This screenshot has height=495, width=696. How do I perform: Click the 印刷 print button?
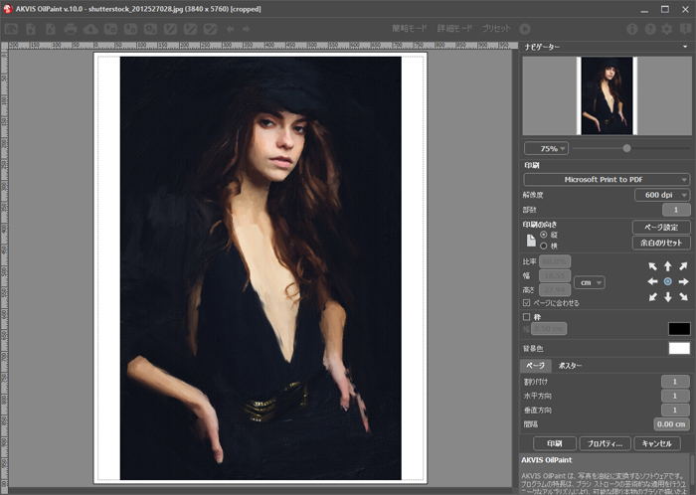(555, 443)
